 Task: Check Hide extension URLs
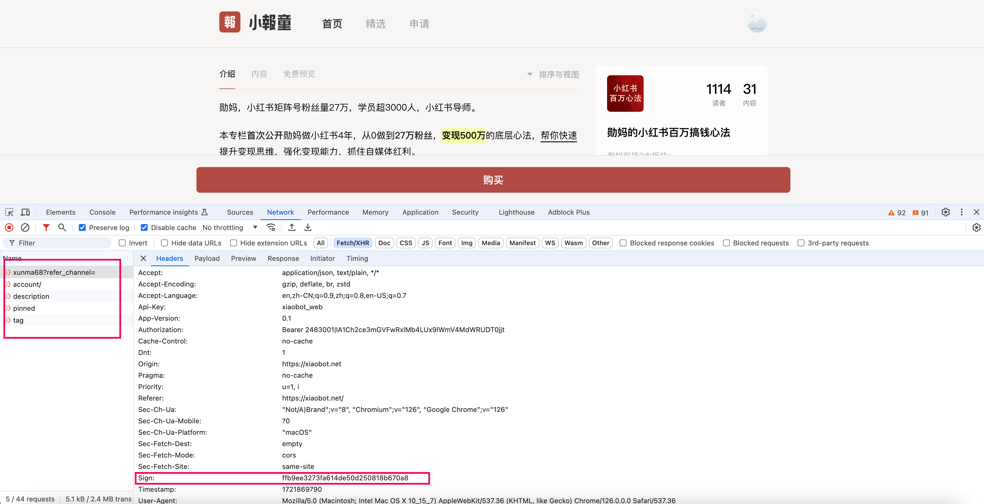tap(233, 243)
